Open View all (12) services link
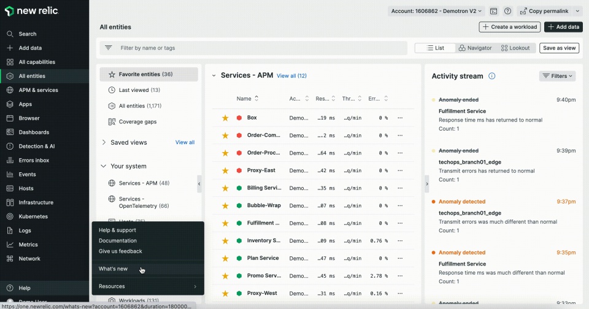 (x=291, y=76)
